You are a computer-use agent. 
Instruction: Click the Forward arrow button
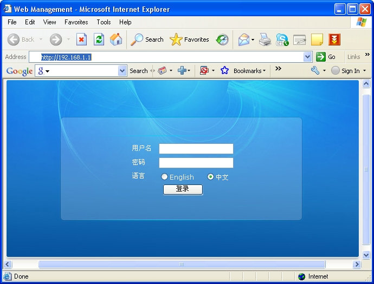click(56, 39)
